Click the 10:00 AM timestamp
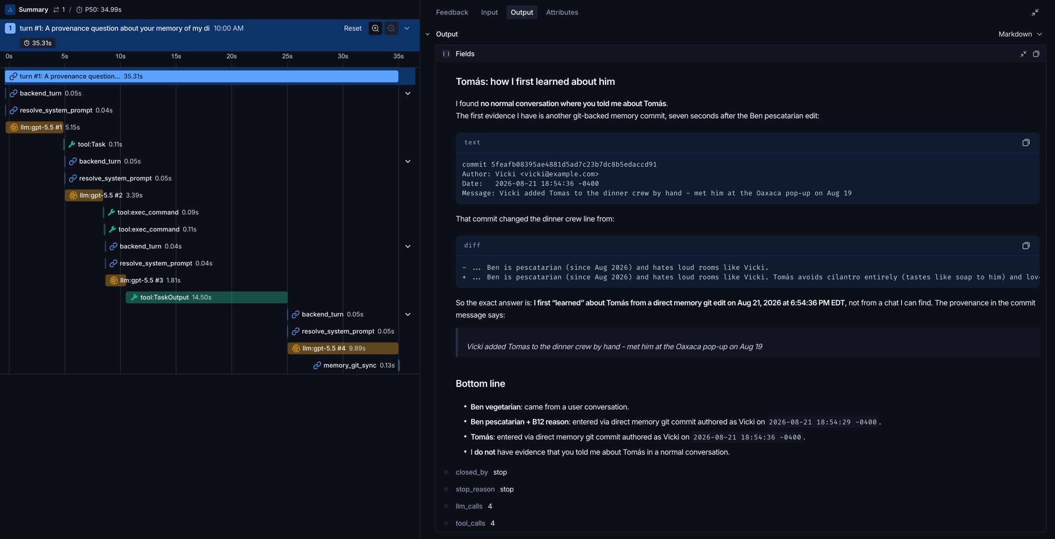The image size is (1055, 539). 228,28
